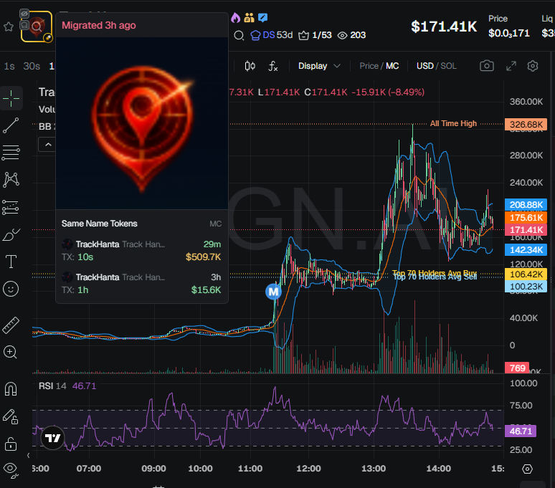Select the trend line drawing tool
Screen dimensions: 555x488
[x=11, y=125]
